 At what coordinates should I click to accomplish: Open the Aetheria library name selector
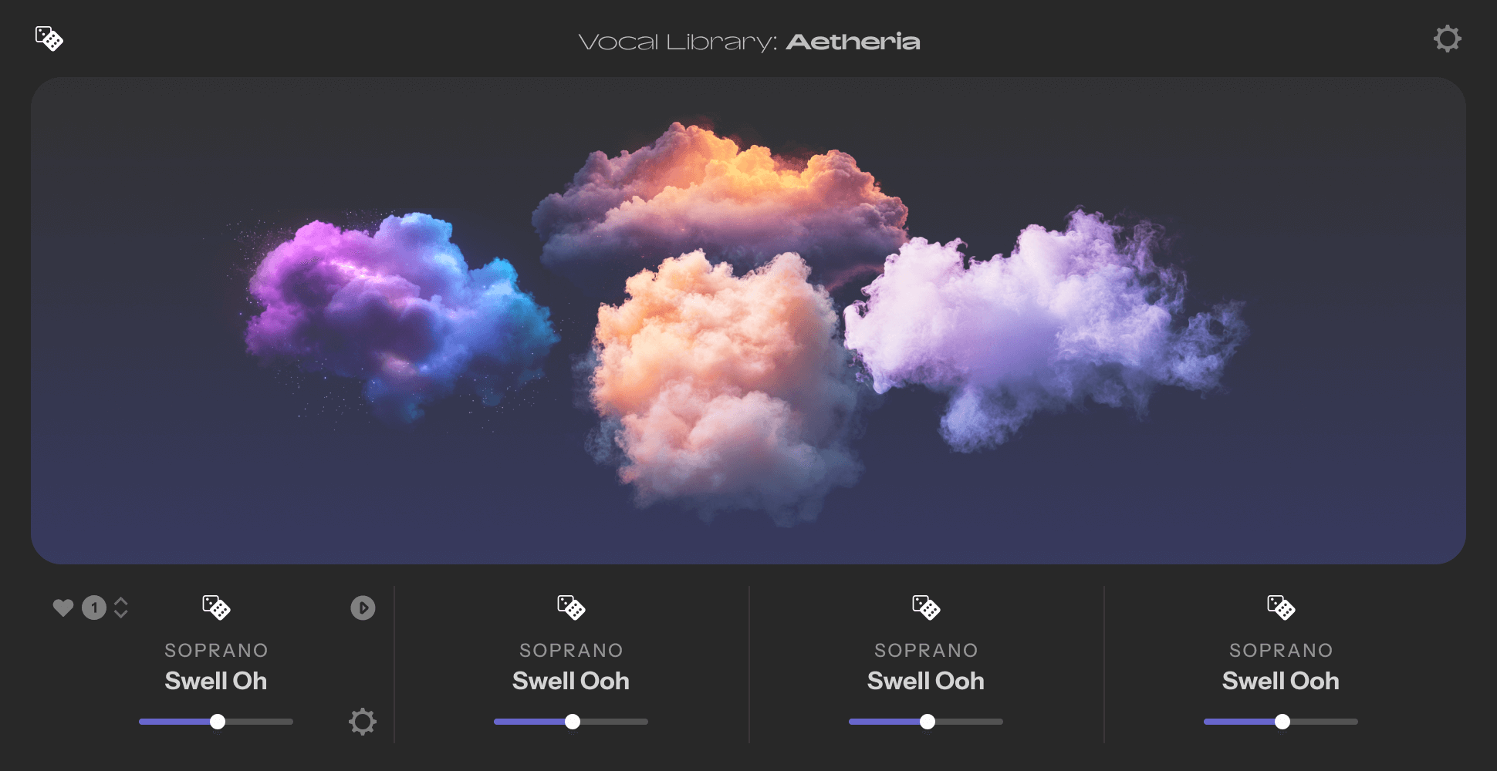tap(853, 42)
